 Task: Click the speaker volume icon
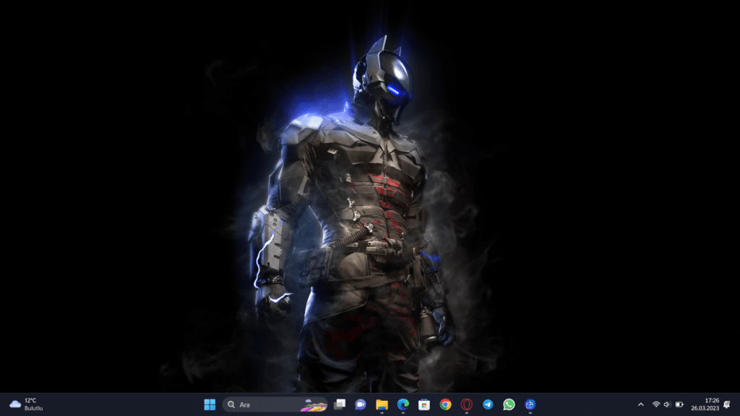pyautogui.click(x=667, y=404)
